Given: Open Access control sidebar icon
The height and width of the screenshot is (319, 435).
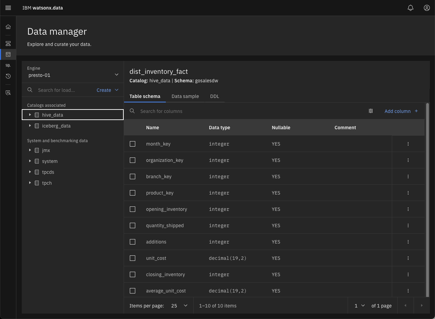Looking at the screenshot, I should pos(8,93).
